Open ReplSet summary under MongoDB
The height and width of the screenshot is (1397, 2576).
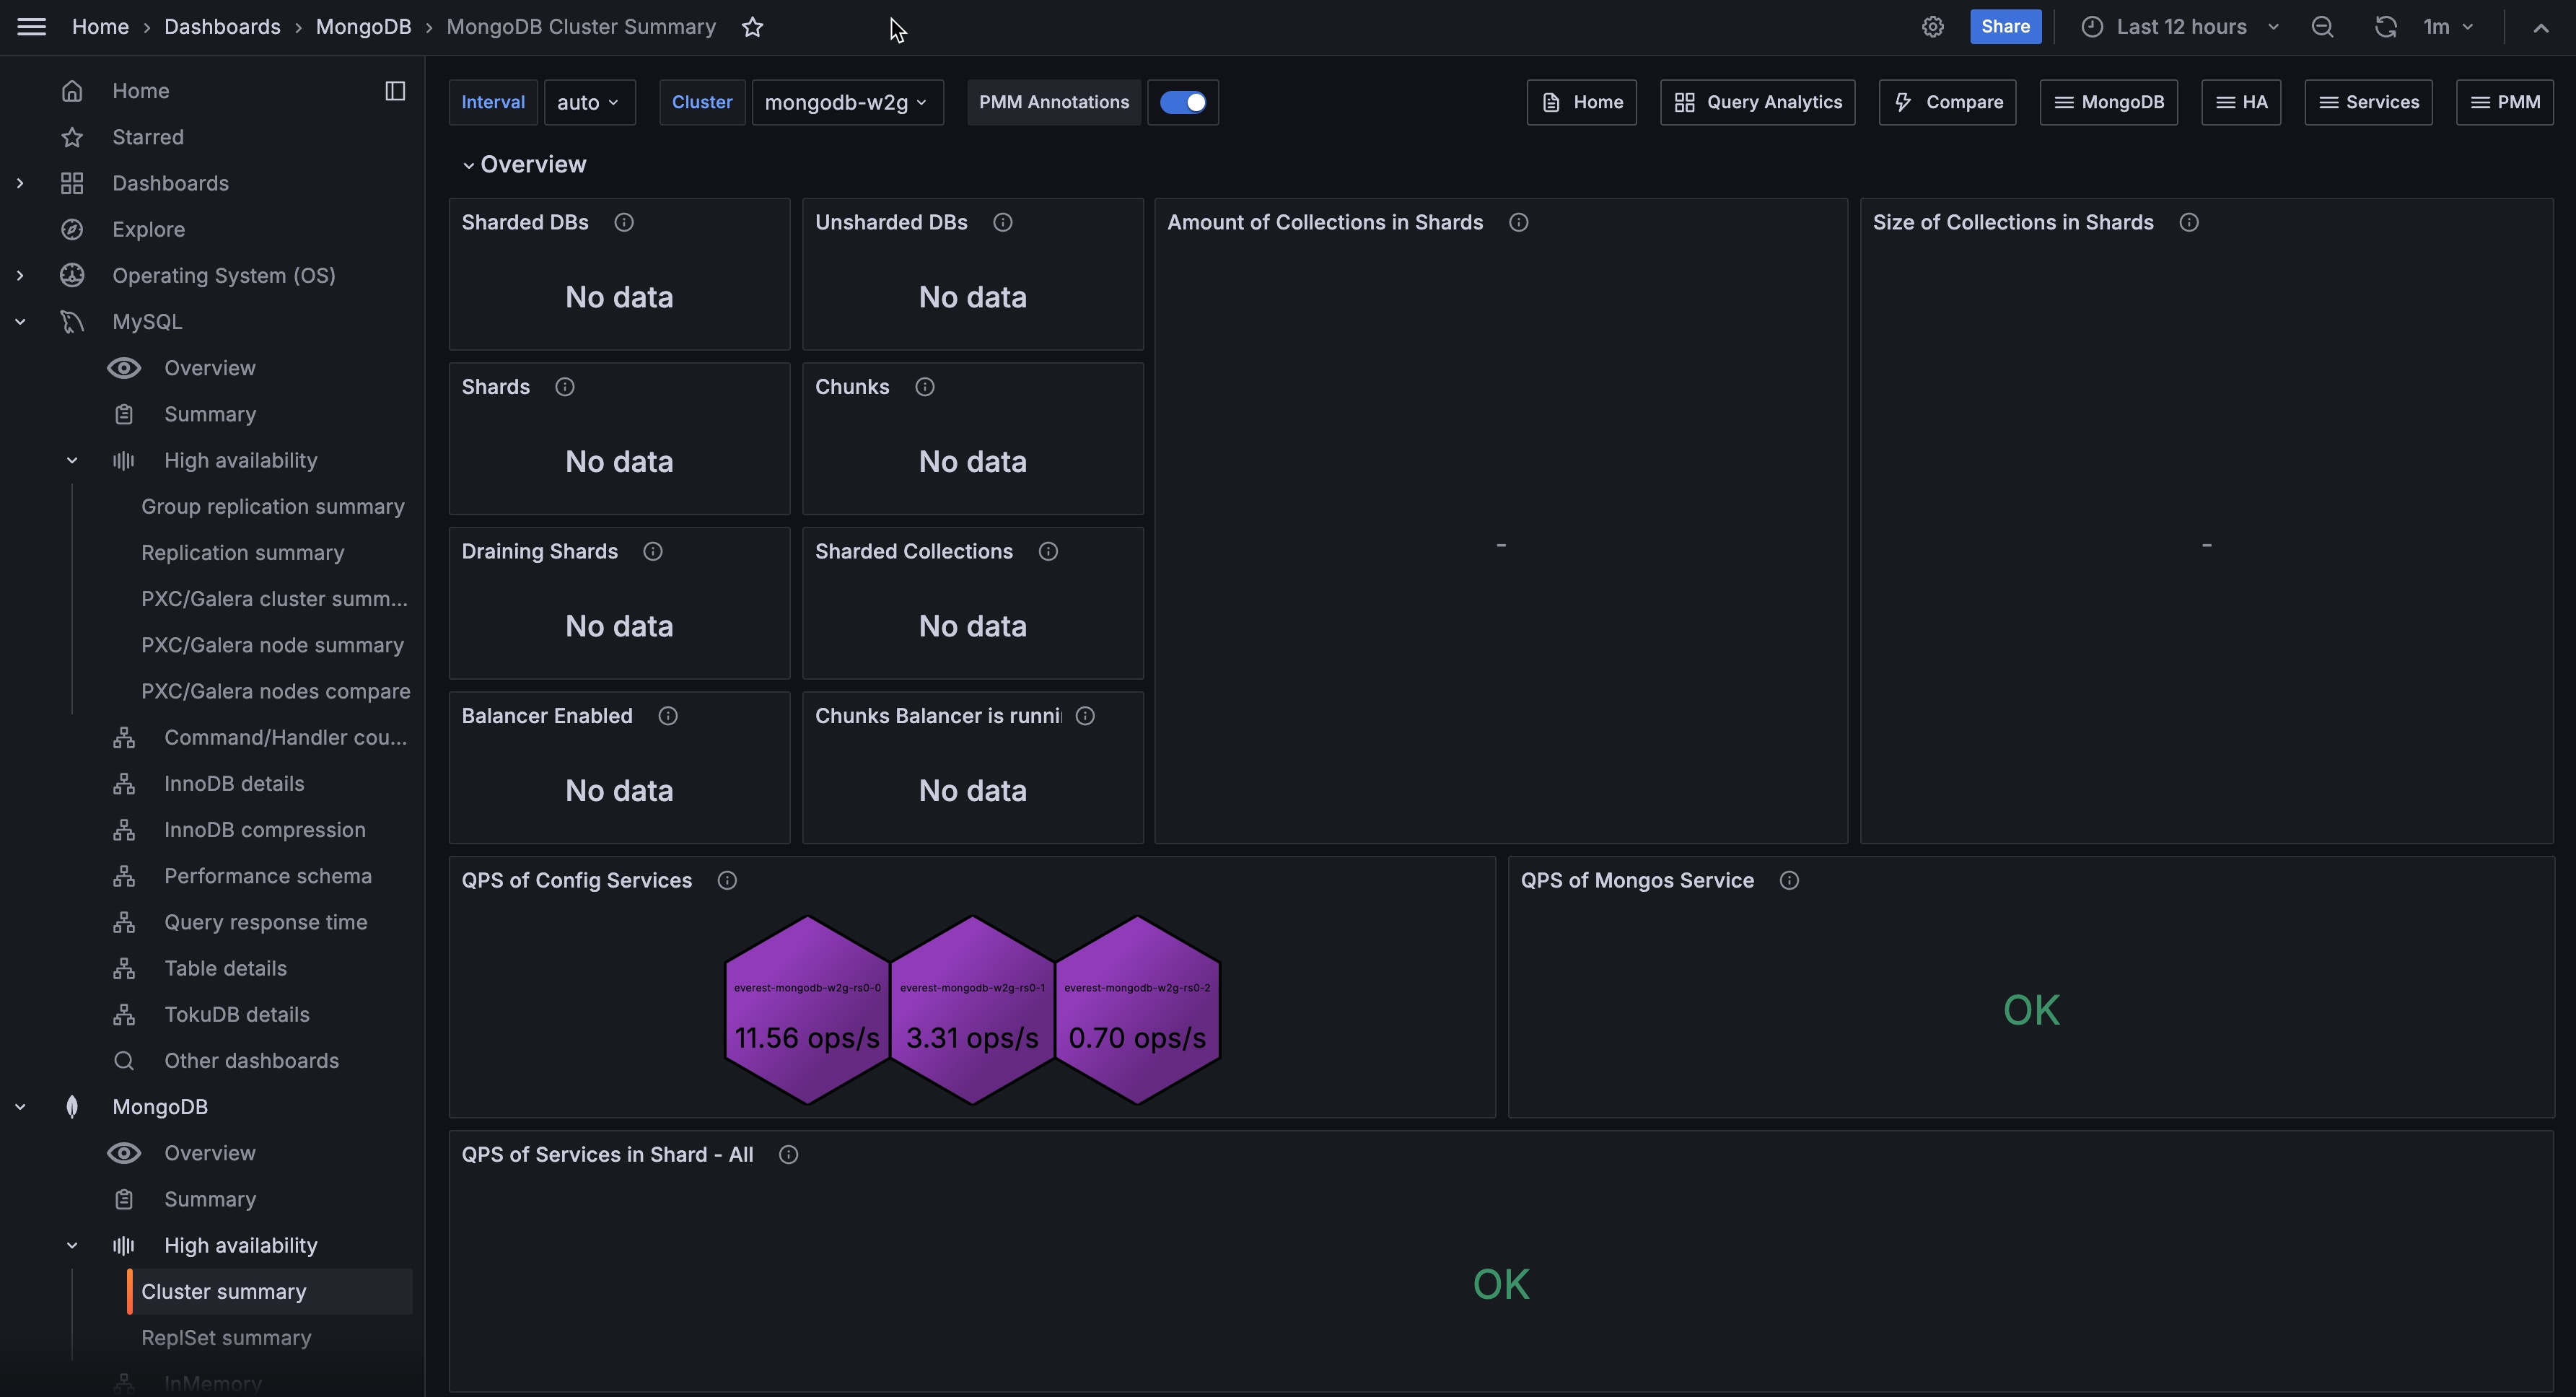pyautogui.click(x=226, y=1338)
